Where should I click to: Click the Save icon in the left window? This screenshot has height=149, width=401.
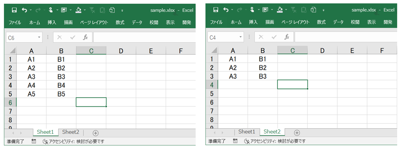tap(14, 10)
